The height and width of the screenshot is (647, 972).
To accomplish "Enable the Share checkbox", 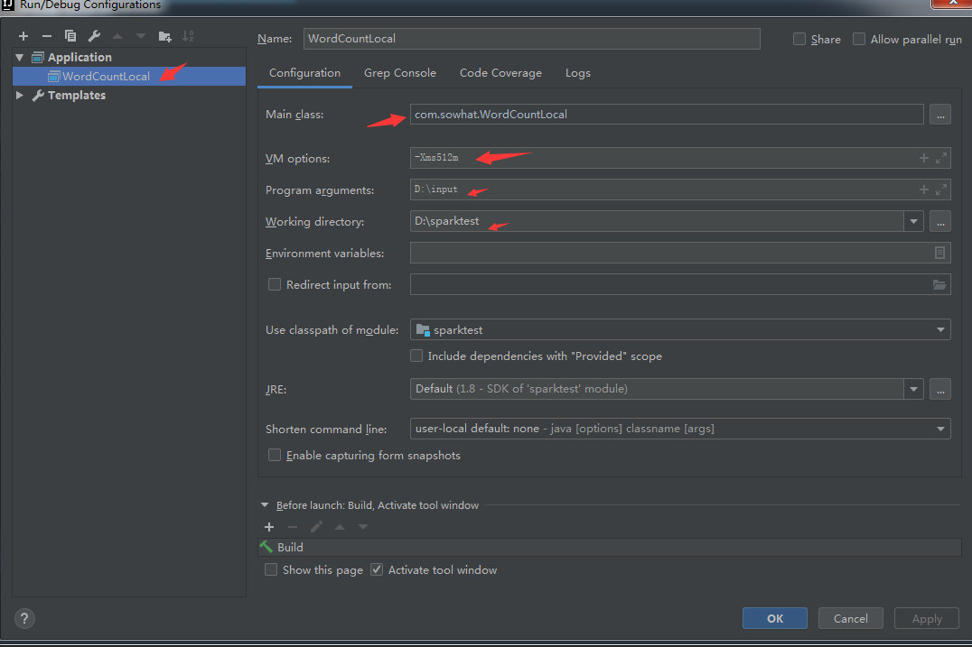I will [799, 39].
